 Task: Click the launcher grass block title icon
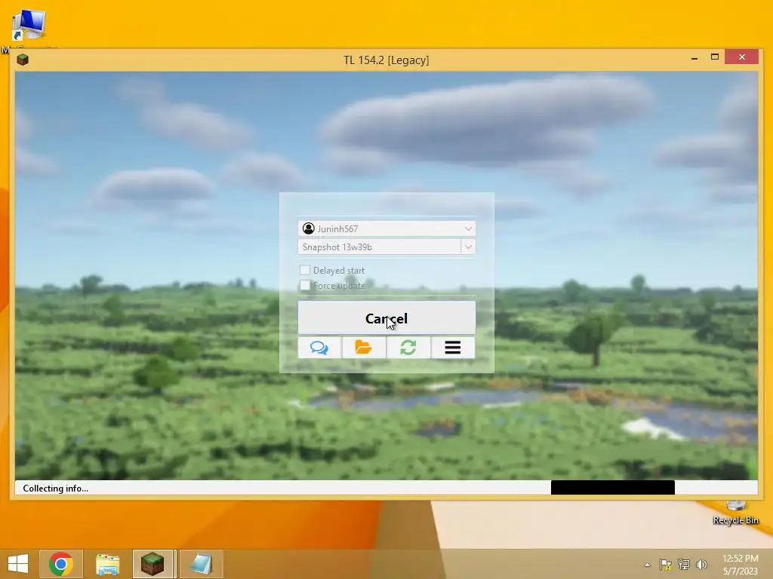pos(23,60)
